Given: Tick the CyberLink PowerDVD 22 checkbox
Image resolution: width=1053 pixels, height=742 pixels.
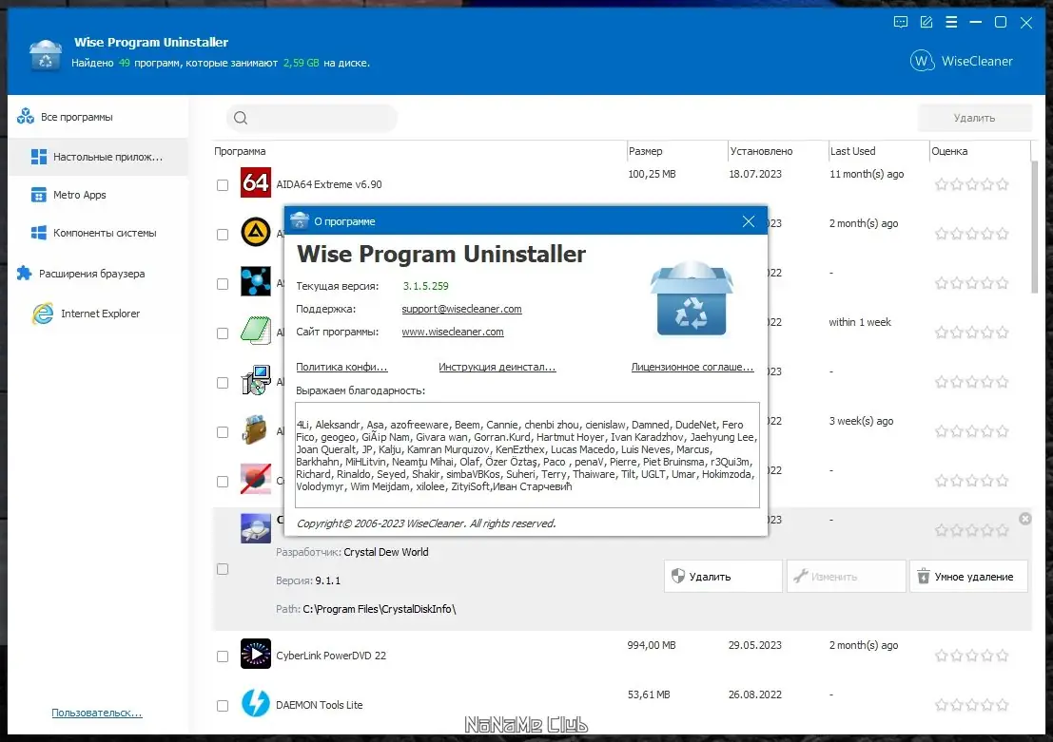Looking at the screenshot, I should point(223,656).
